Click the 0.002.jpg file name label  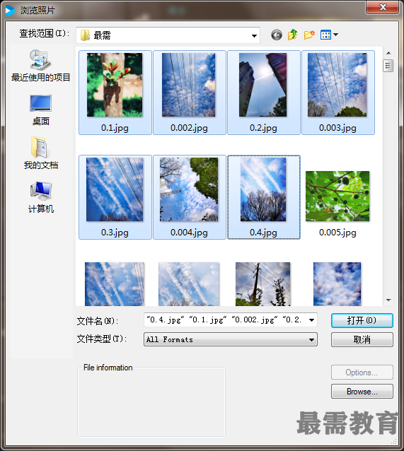point(189,128)
